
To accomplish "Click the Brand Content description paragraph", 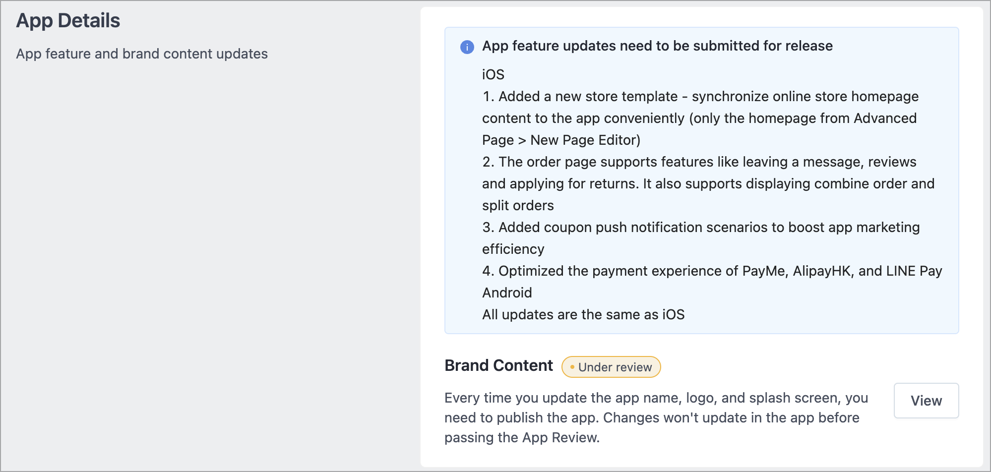I will click(656, 417).
